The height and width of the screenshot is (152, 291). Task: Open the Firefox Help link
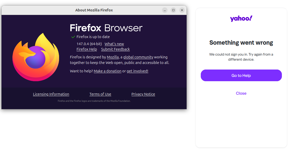(x=87, y=49)
